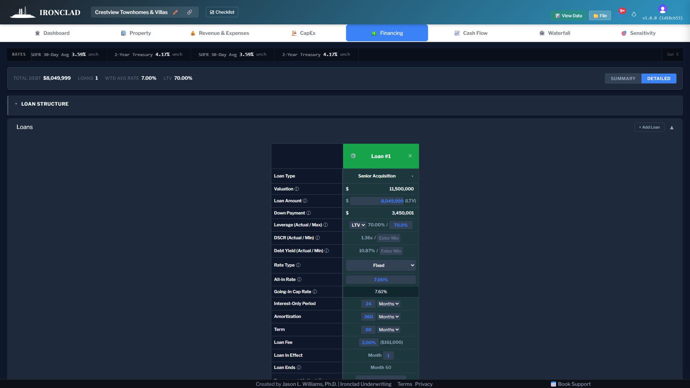Go to the Sensitivity tab
This screenshot has width=690, height=388.
point(638,33)
